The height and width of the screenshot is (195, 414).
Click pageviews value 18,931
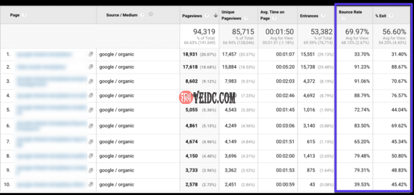point(190,54)
